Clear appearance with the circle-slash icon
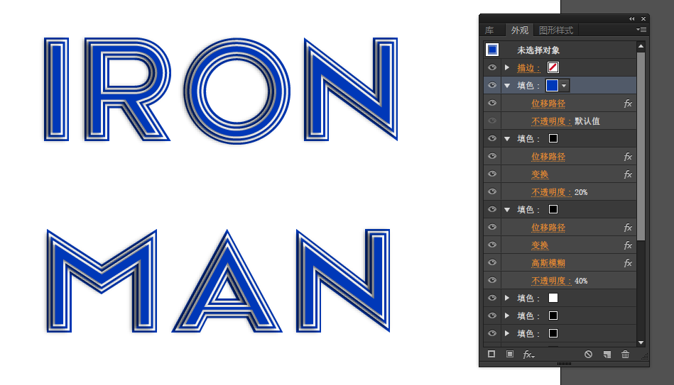 tap(588, 354)
